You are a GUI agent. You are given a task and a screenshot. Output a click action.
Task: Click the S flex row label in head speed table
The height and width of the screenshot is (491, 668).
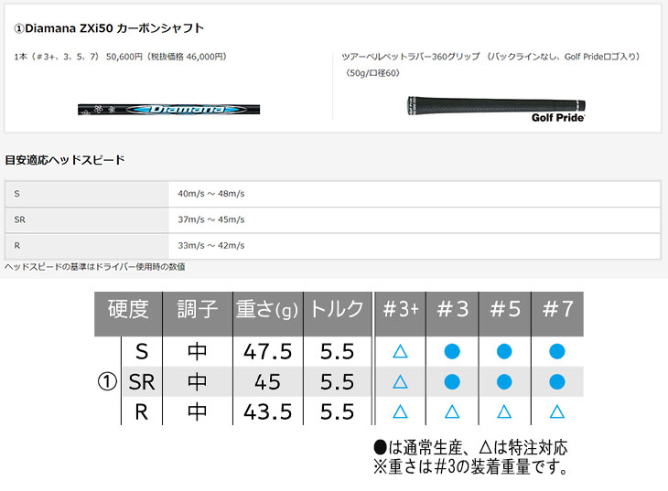[x=17, y=194]
